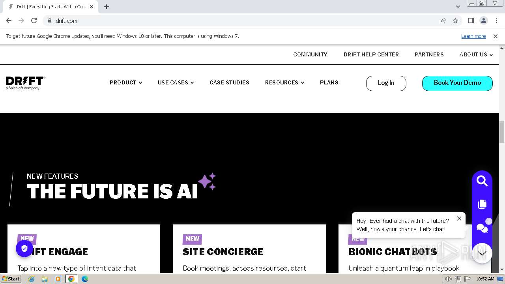505x284 pixels.
Task: Open the Learn more link
Action: click(473, 36)
